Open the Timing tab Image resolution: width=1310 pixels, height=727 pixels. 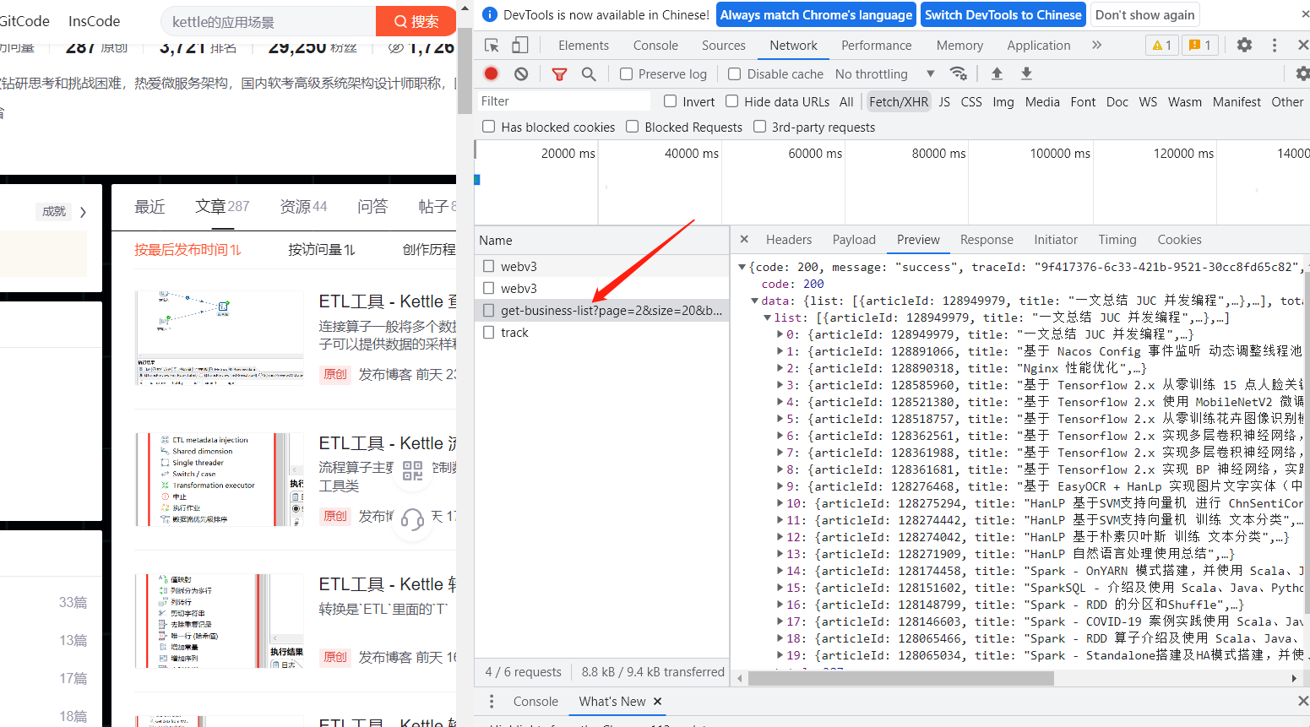1117,240
